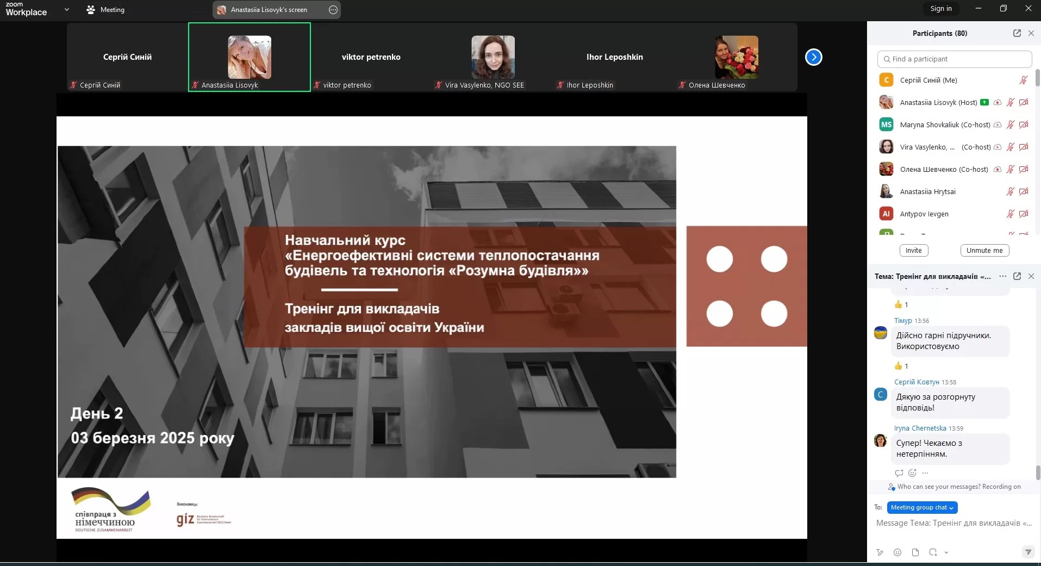
Task: Expand the screenshot options chevron in chat
Action: (946, 552)
